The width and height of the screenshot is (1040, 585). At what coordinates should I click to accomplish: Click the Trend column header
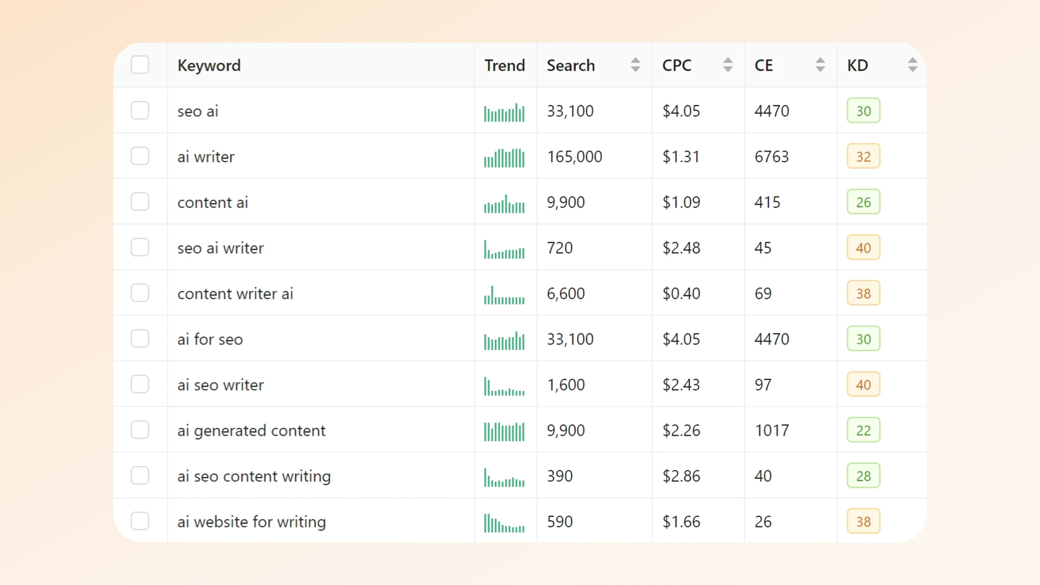(504, 66)
